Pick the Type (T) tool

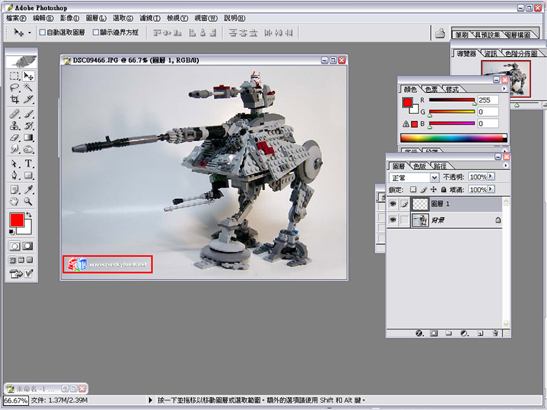pyautogui.click(x=29, y=164)
